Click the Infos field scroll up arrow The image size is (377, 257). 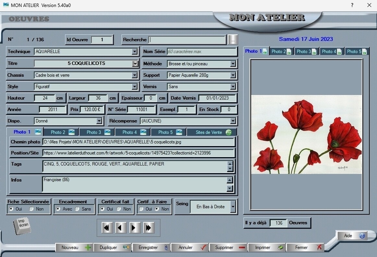pos(230,180)
